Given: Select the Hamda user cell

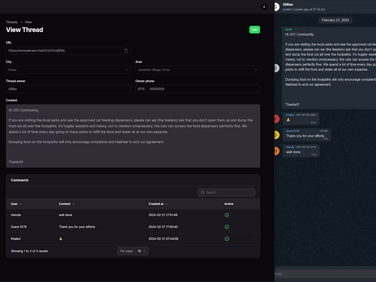Looking at the screenshot, I should (16, 215).
